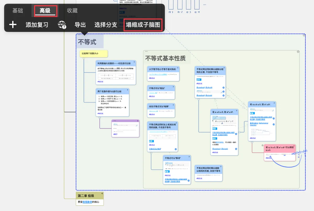The height and width of the screenshot is (211, 314).
Task: Expand chevron on the pink 若 a, b≥0 card
Action: click(294, 146)
